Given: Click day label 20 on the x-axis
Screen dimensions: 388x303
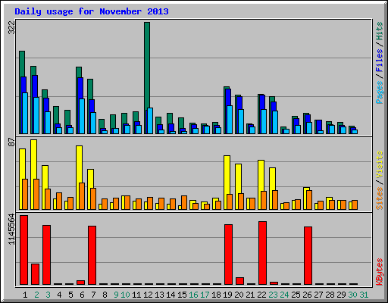Looking at the screenshot, I should click(x=239, y=295).
